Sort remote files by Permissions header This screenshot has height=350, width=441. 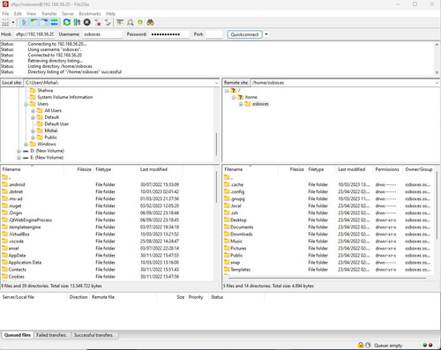click(x=387, y=169)
